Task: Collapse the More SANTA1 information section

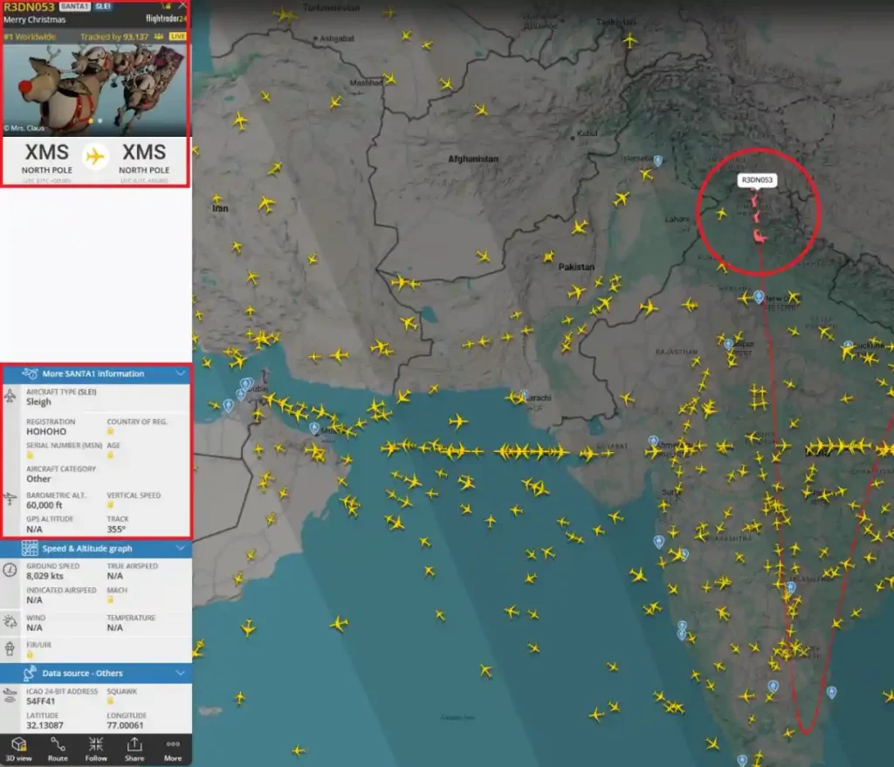Action: click(x=181, y=373)
